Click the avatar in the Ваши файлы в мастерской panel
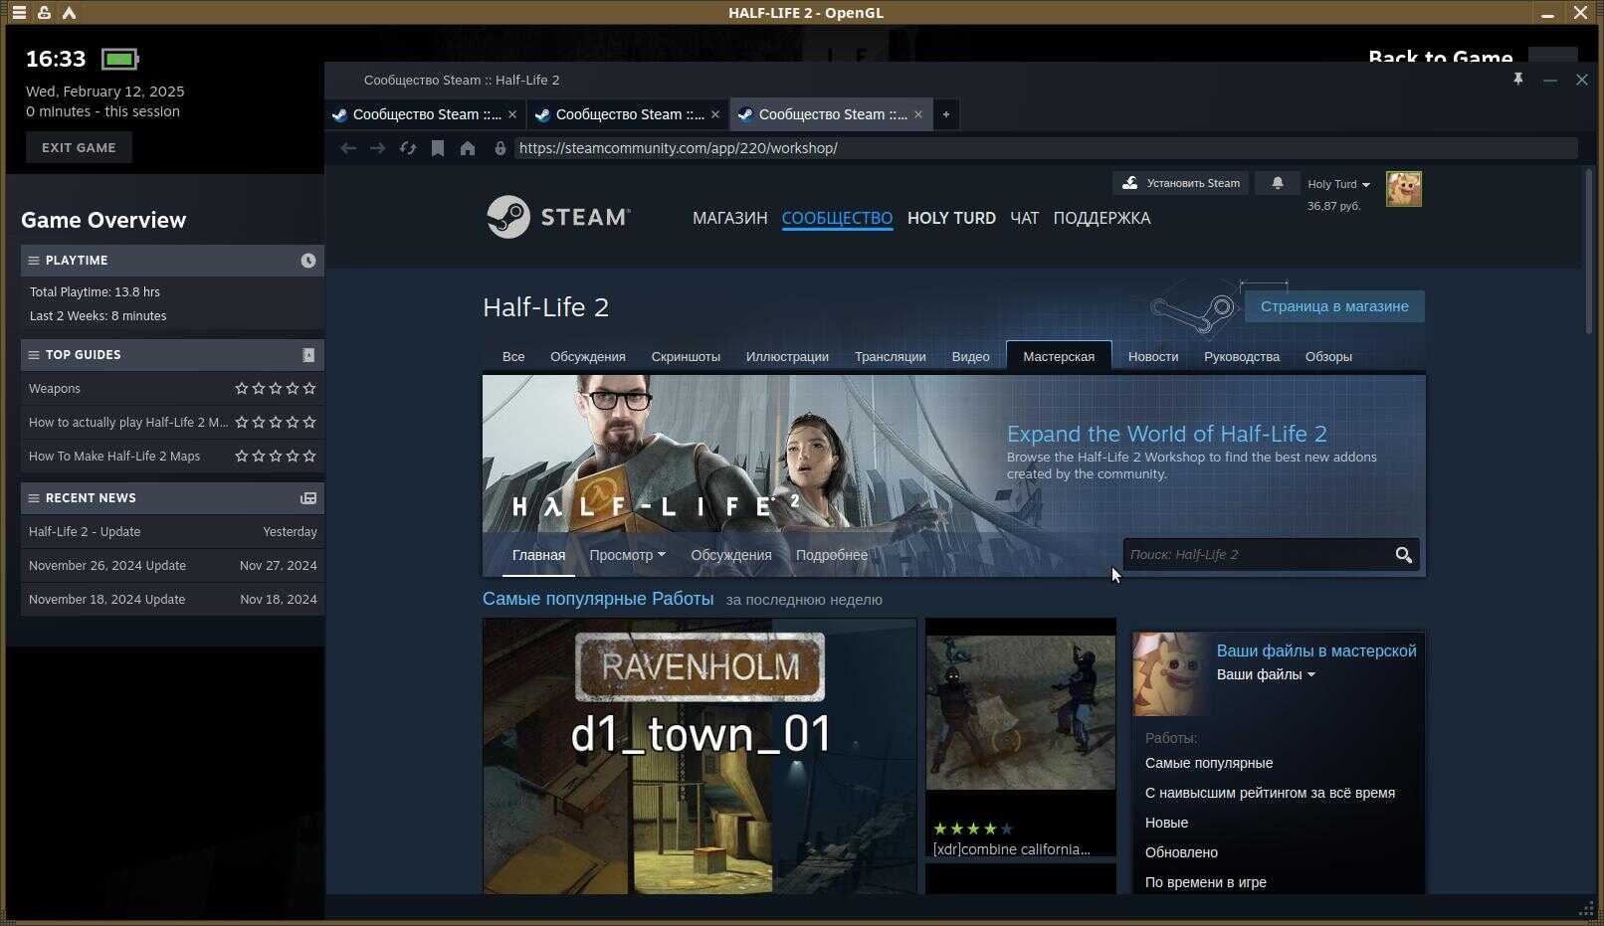Viewport: 1604px width, 926px height. [1172, 674]
